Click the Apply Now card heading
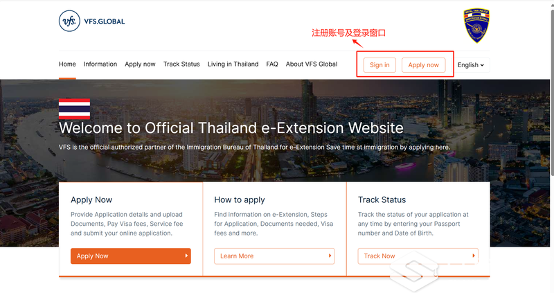Image resolution: width=554 pixels, height=293 pixels. coord(91,200)
